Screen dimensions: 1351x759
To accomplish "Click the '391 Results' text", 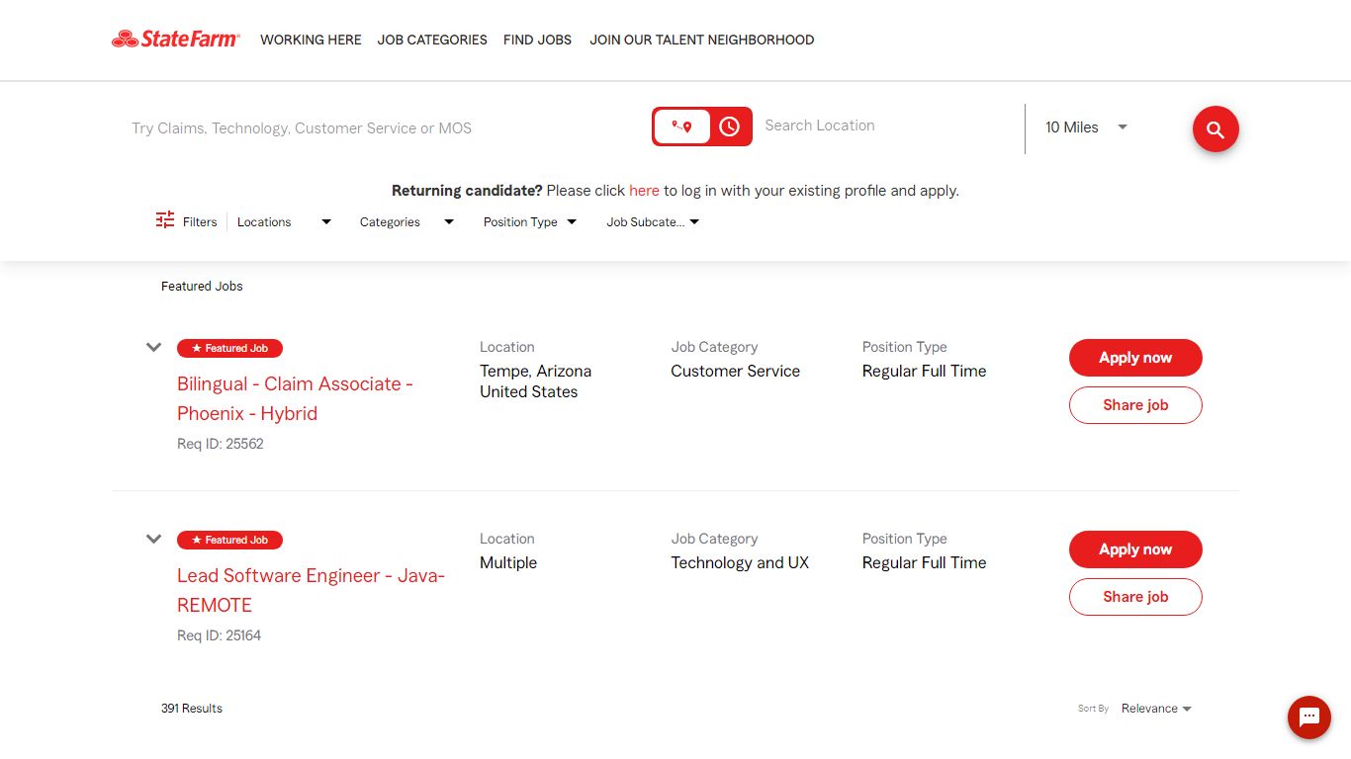I will 192,709.
